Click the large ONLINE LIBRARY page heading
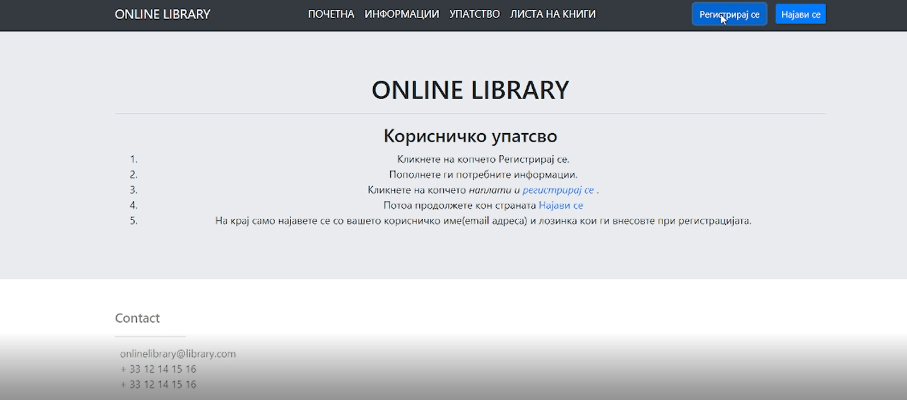This screenshot has width=907, height=400. (470, 90)
